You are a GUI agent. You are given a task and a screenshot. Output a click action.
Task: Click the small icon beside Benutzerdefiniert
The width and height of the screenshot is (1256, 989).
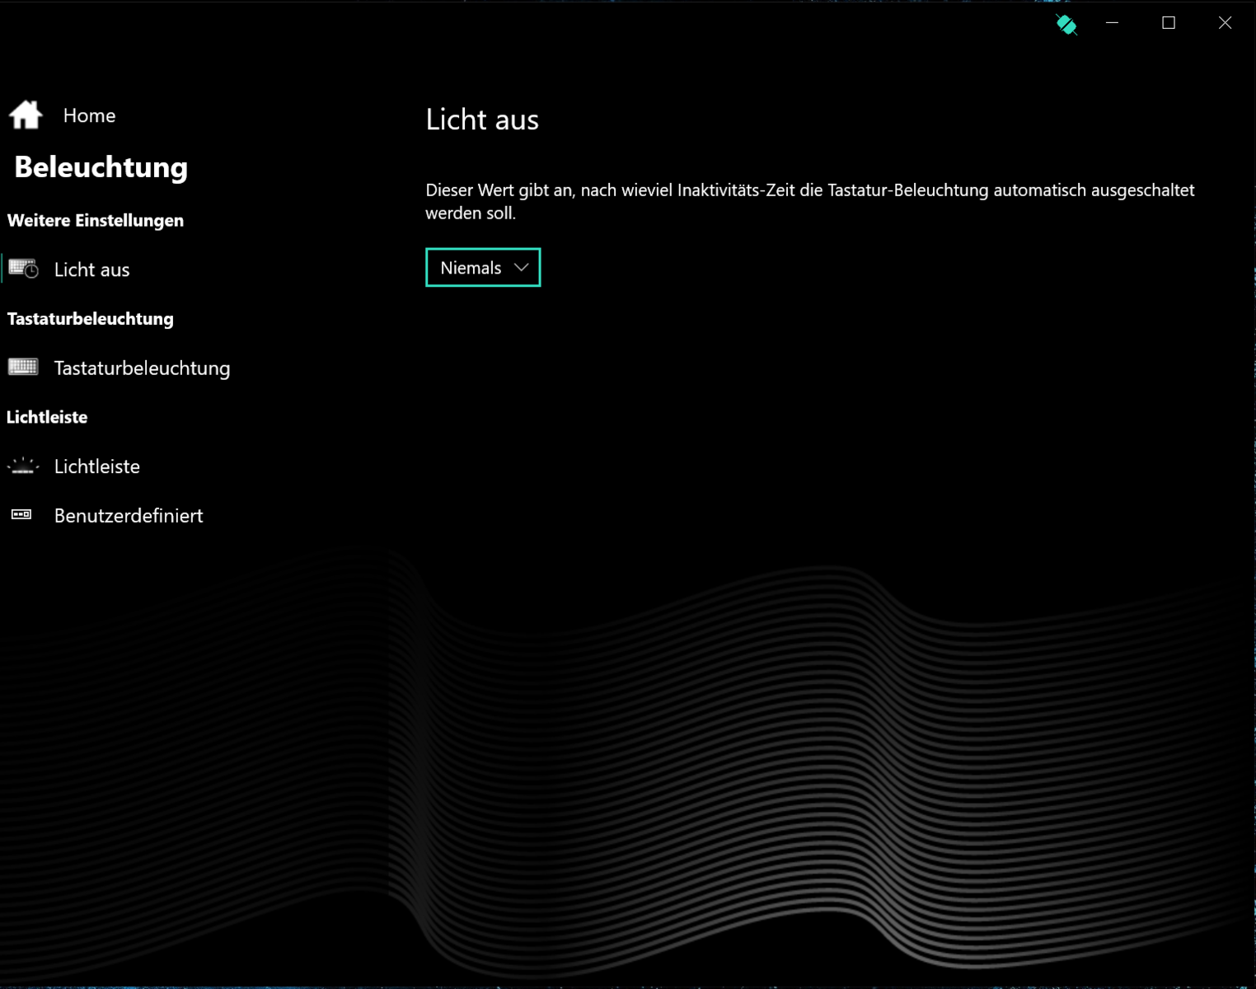point(21,515)
